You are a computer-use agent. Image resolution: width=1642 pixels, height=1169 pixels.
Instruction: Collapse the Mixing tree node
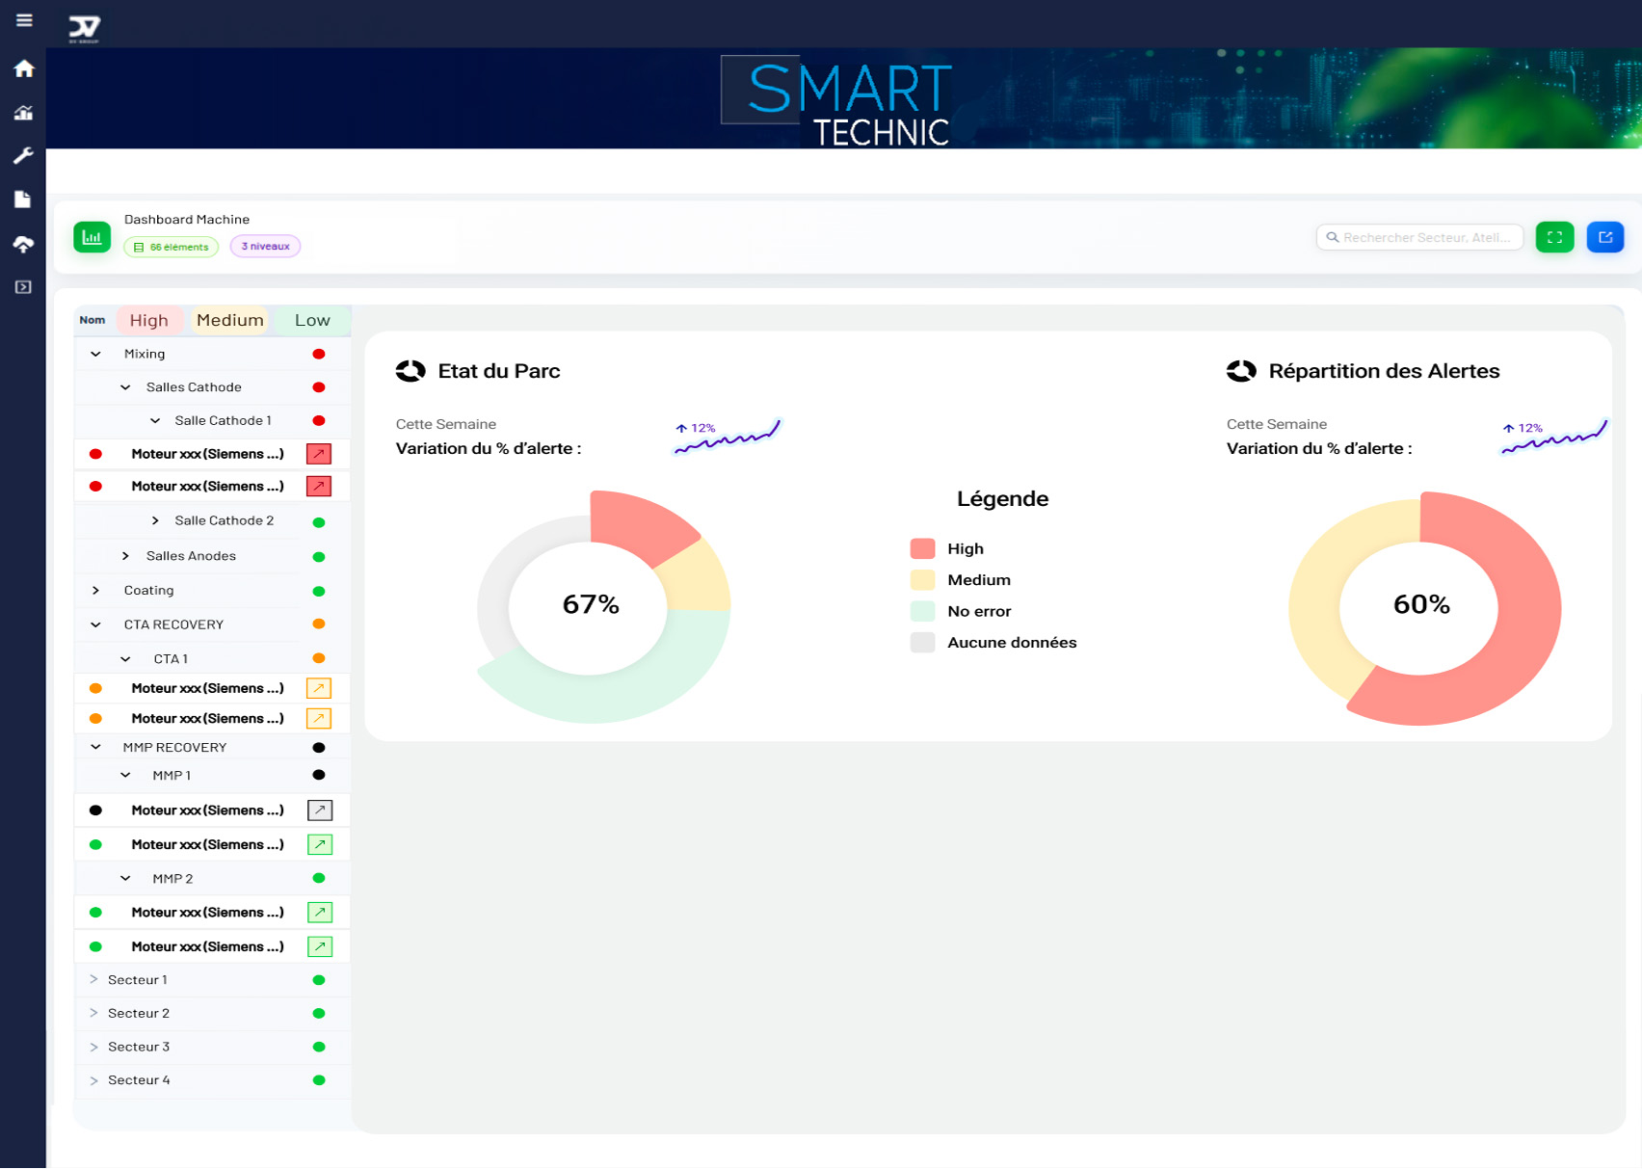(x=95, y=355)
